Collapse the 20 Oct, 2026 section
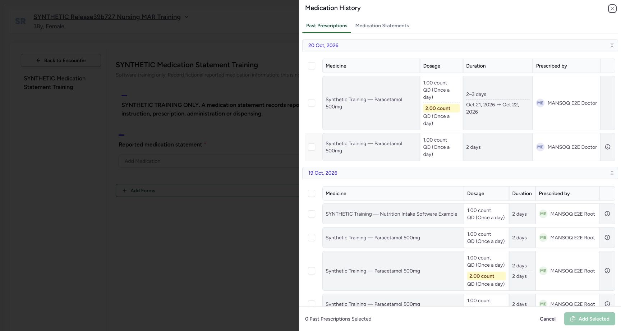The image size is (621, 331). point(612,45)
